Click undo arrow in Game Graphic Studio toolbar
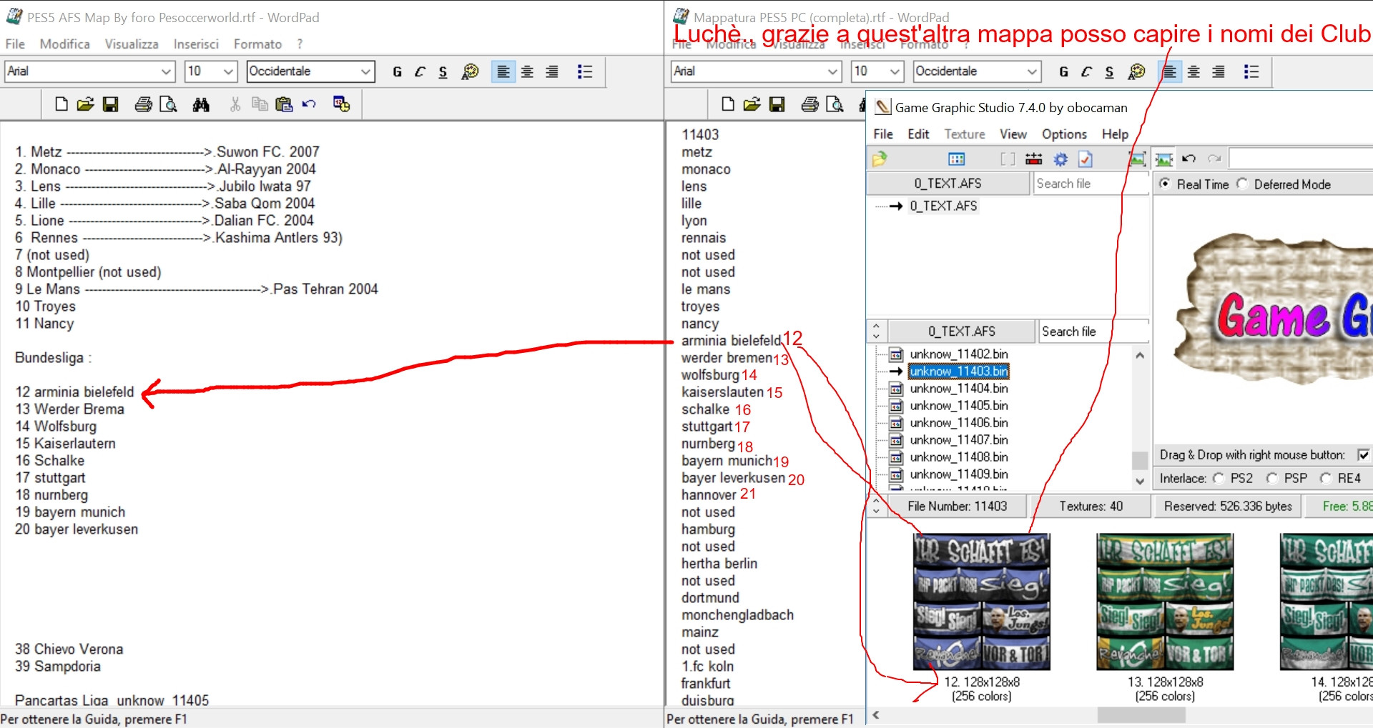The height and width of the screenshot is (728, 1373). (1189, 159)
